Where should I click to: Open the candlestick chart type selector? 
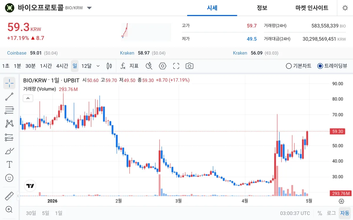tap(109, 66)
